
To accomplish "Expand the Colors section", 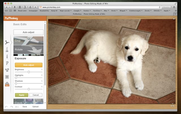I will (x=29, y=101).
